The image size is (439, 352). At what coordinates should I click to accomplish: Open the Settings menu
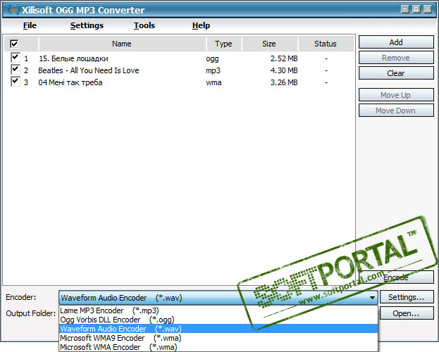click(87, 25)
